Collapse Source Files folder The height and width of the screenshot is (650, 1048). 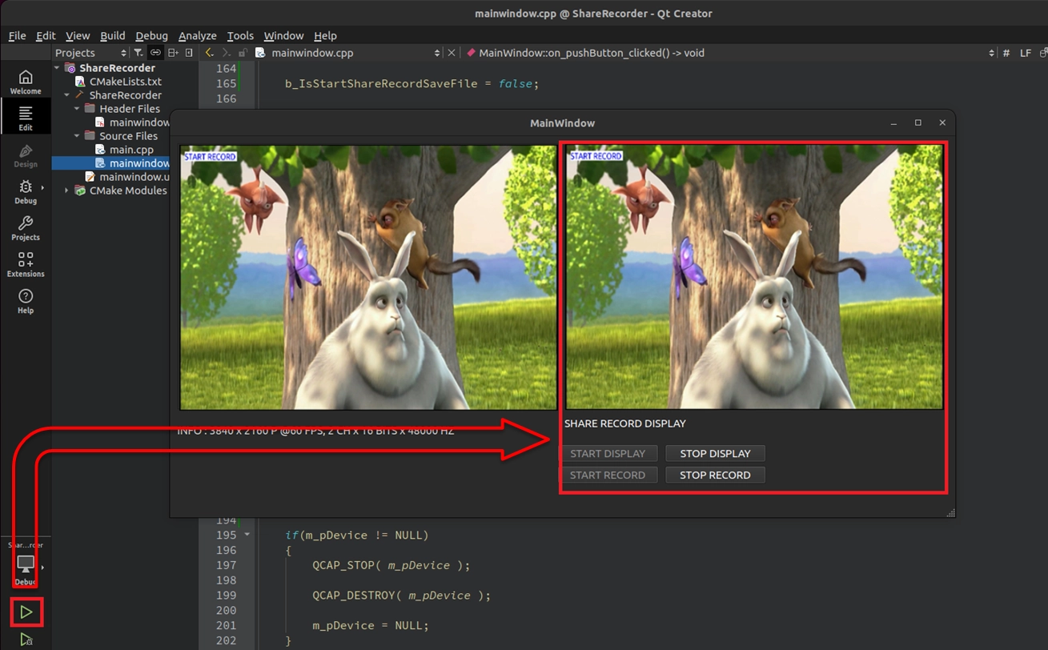coord(78,136)
